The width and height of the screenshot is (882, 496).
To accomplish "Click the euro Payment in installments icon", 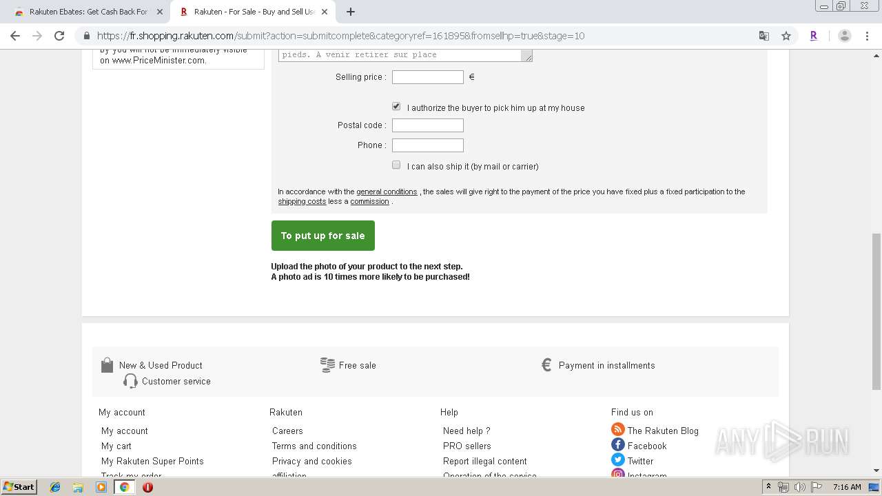I will tap(546, 365).
